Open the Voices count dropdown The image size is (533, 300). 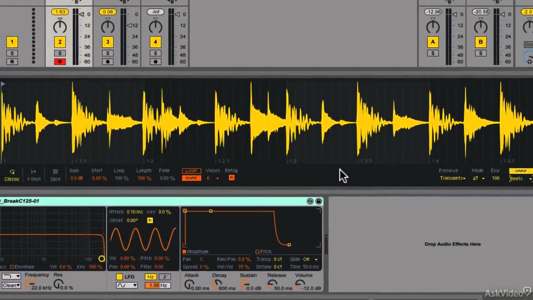[213, 178]
